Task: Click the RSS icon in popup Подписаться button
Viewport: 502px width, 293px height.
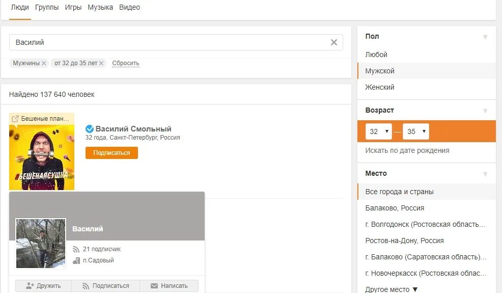Action: tap(86, 286)
